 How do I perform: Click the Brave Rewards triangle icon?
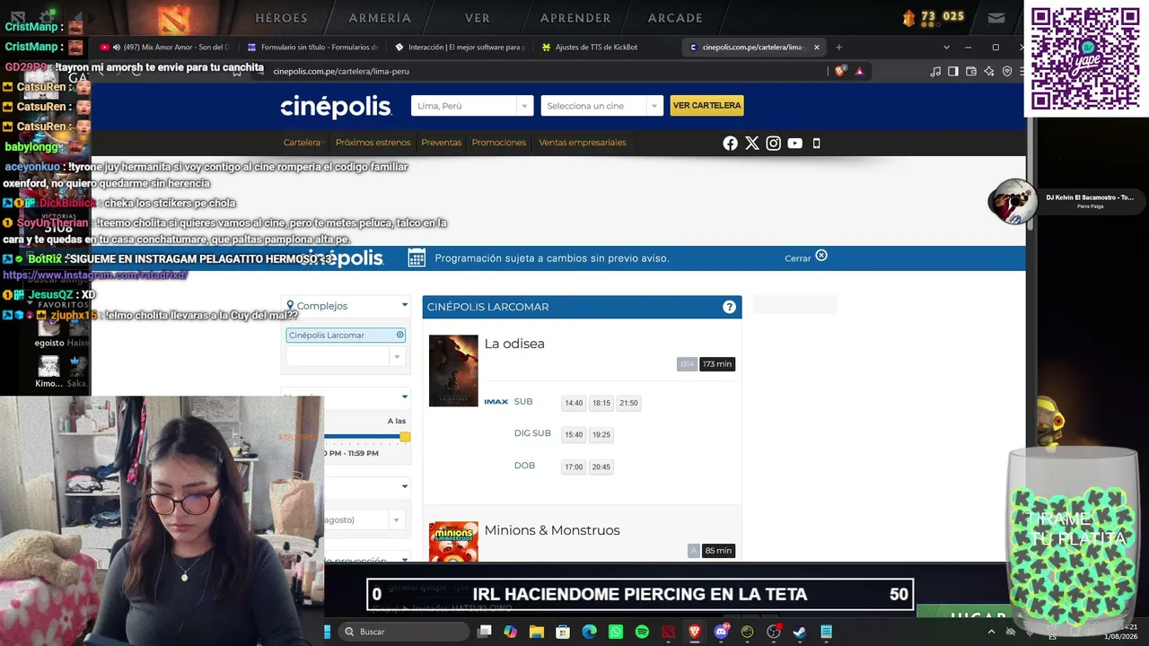[859, 71]
